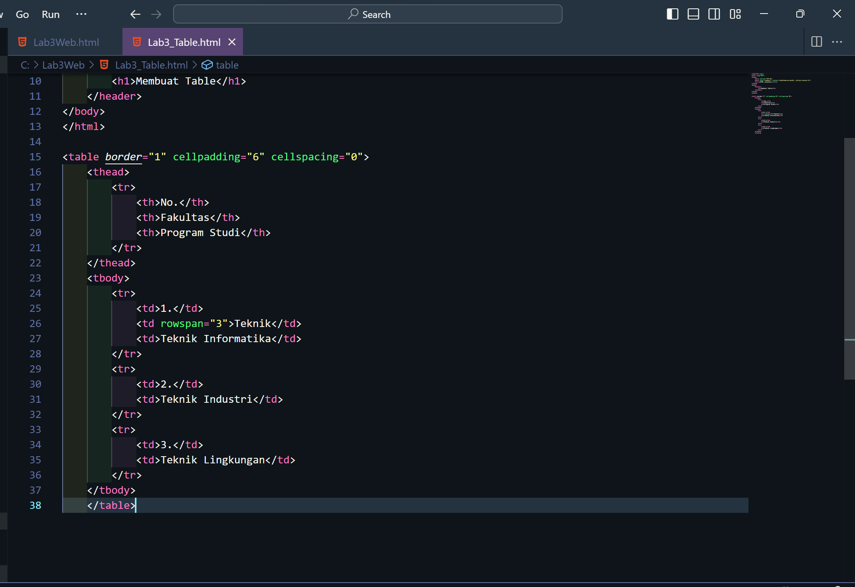The width and height of the screenshot is (855, 587).
Task: Toggle the bottom Panel visibility
Action: [693, 14]
